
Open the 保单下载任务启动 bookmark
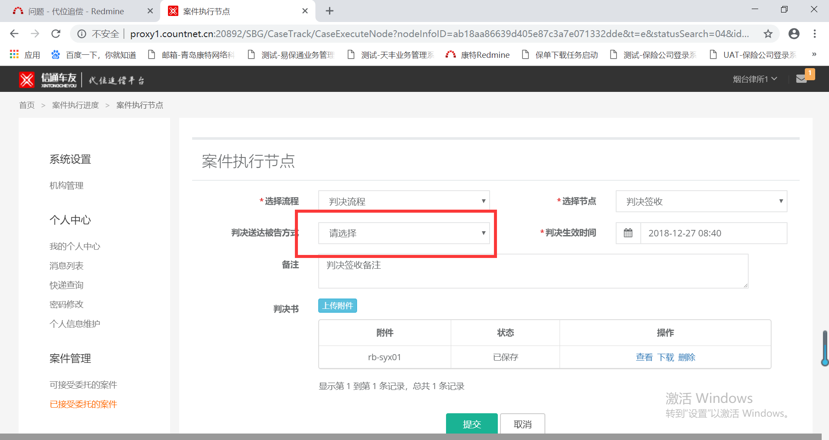560,55
